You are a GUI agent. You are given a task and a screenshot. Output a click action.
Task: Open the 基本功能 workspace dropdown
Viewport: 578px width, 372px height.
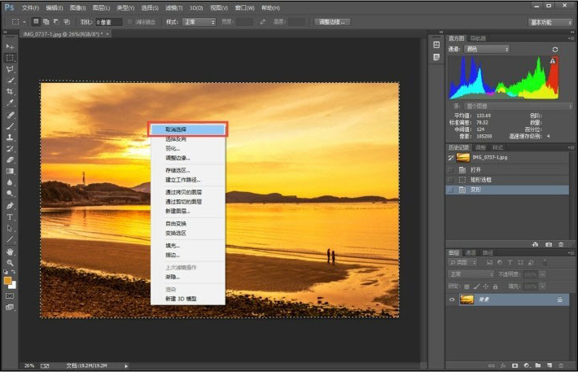click(550, 22)
